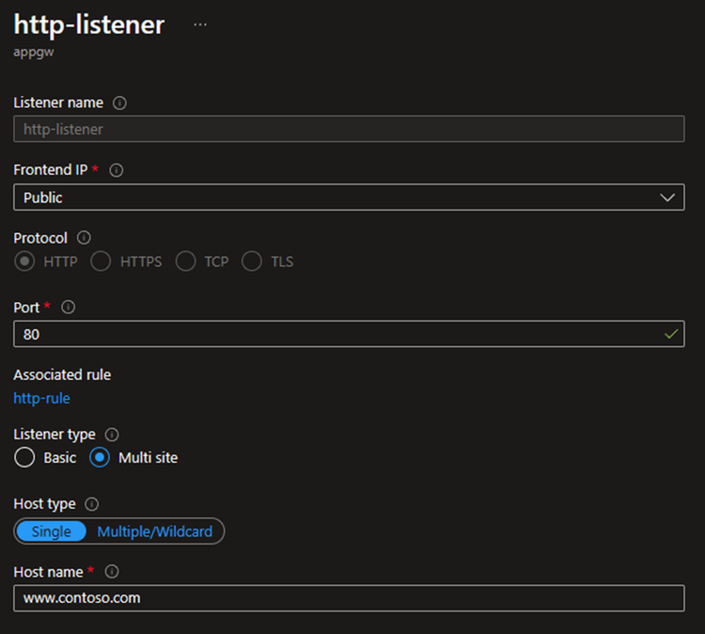Choose the TCP protocol option
705x634 pixels.
coord(186,262)
